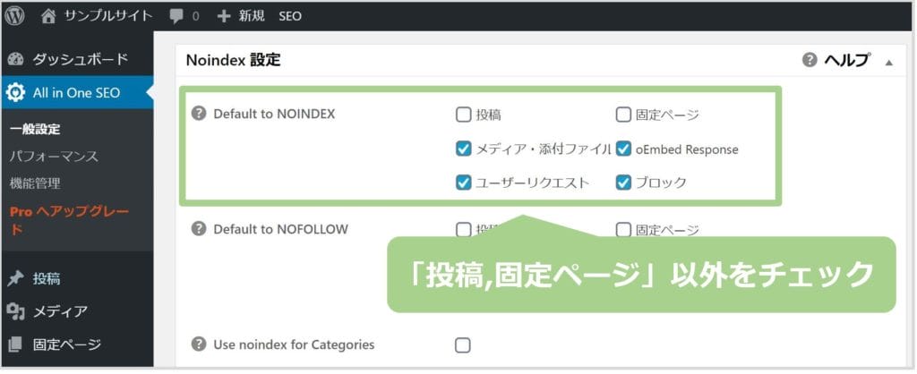This screenshot has height=374, width=917.
Task: Click help icon beside Use noindex for Categories
Action: click(199, 344)
